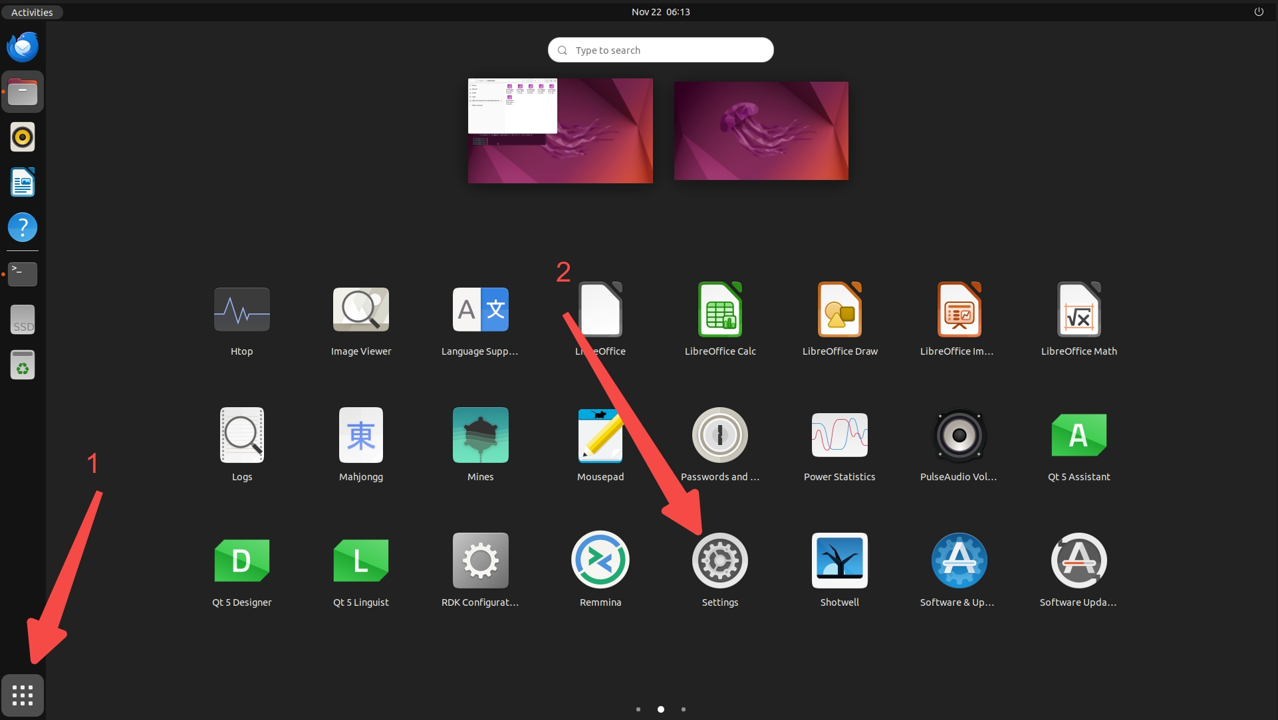Launch LibreOffice Draw
This screenshot has height=720, width=1278.
840,310
